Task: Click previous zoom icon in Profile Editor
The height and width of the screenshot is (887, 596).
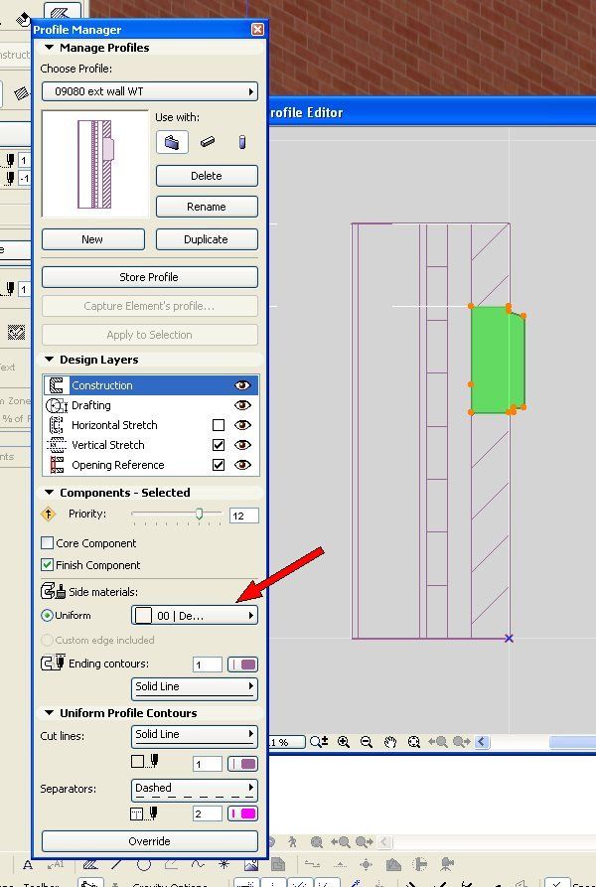Action: click(x=438, y=742)
